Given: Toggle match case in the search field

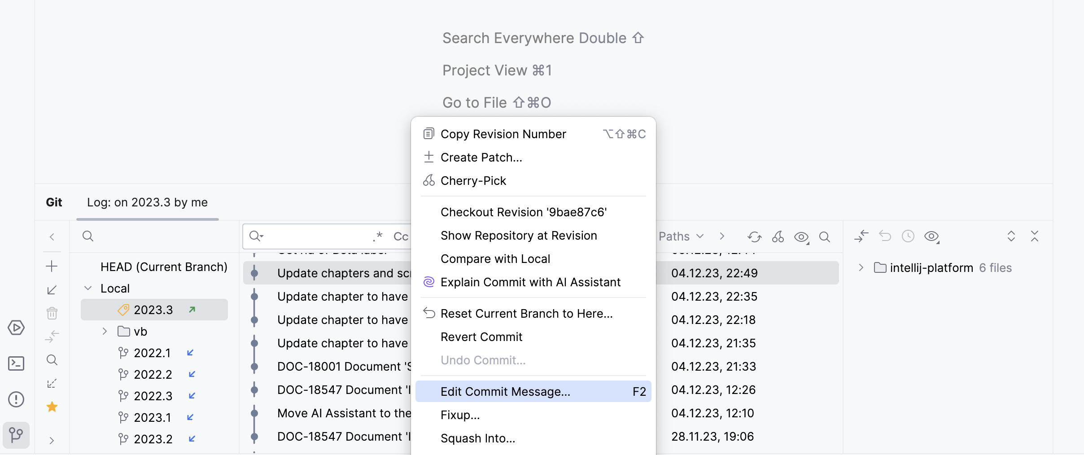Looking at the screenshot, I should click(401, 236).
